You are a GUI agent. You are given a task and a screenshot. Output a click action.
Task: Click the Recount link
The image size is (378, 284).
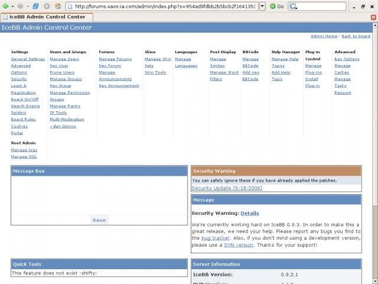tap(343, 93)
